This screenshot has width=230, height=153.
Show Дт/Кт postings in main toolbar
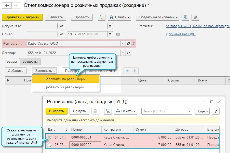102,17
